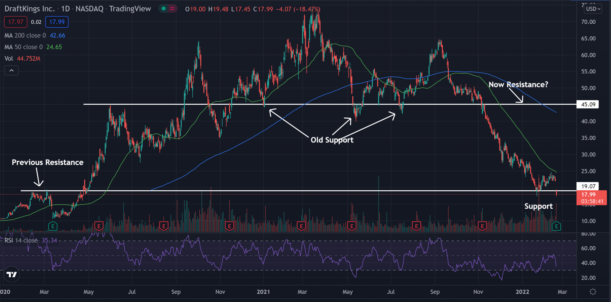Click the blue 17.99 buy price button

point(57,22)
